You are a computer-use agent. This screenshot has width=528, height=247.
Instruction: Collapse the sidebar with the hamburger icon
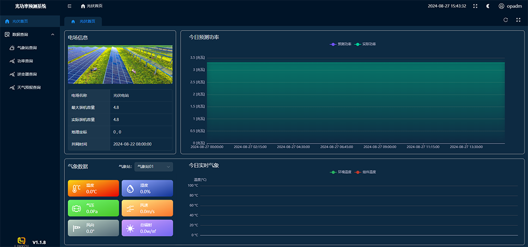click(70, 6)
